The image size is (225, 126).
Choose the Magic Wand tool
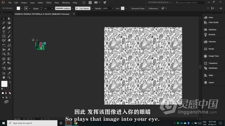tap(4, 23)
